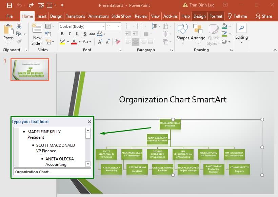
Task: Click the Underline icon
Action: tap(77, 34)
